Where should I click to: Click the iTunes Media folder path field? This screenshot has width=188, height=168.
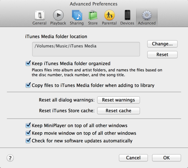pyautogui.click(x=86, y=49)
